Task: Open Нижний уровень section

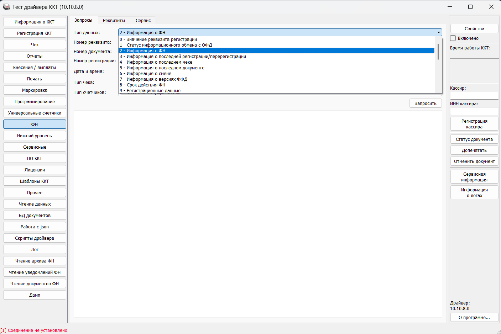Action: tap(35, 136)
